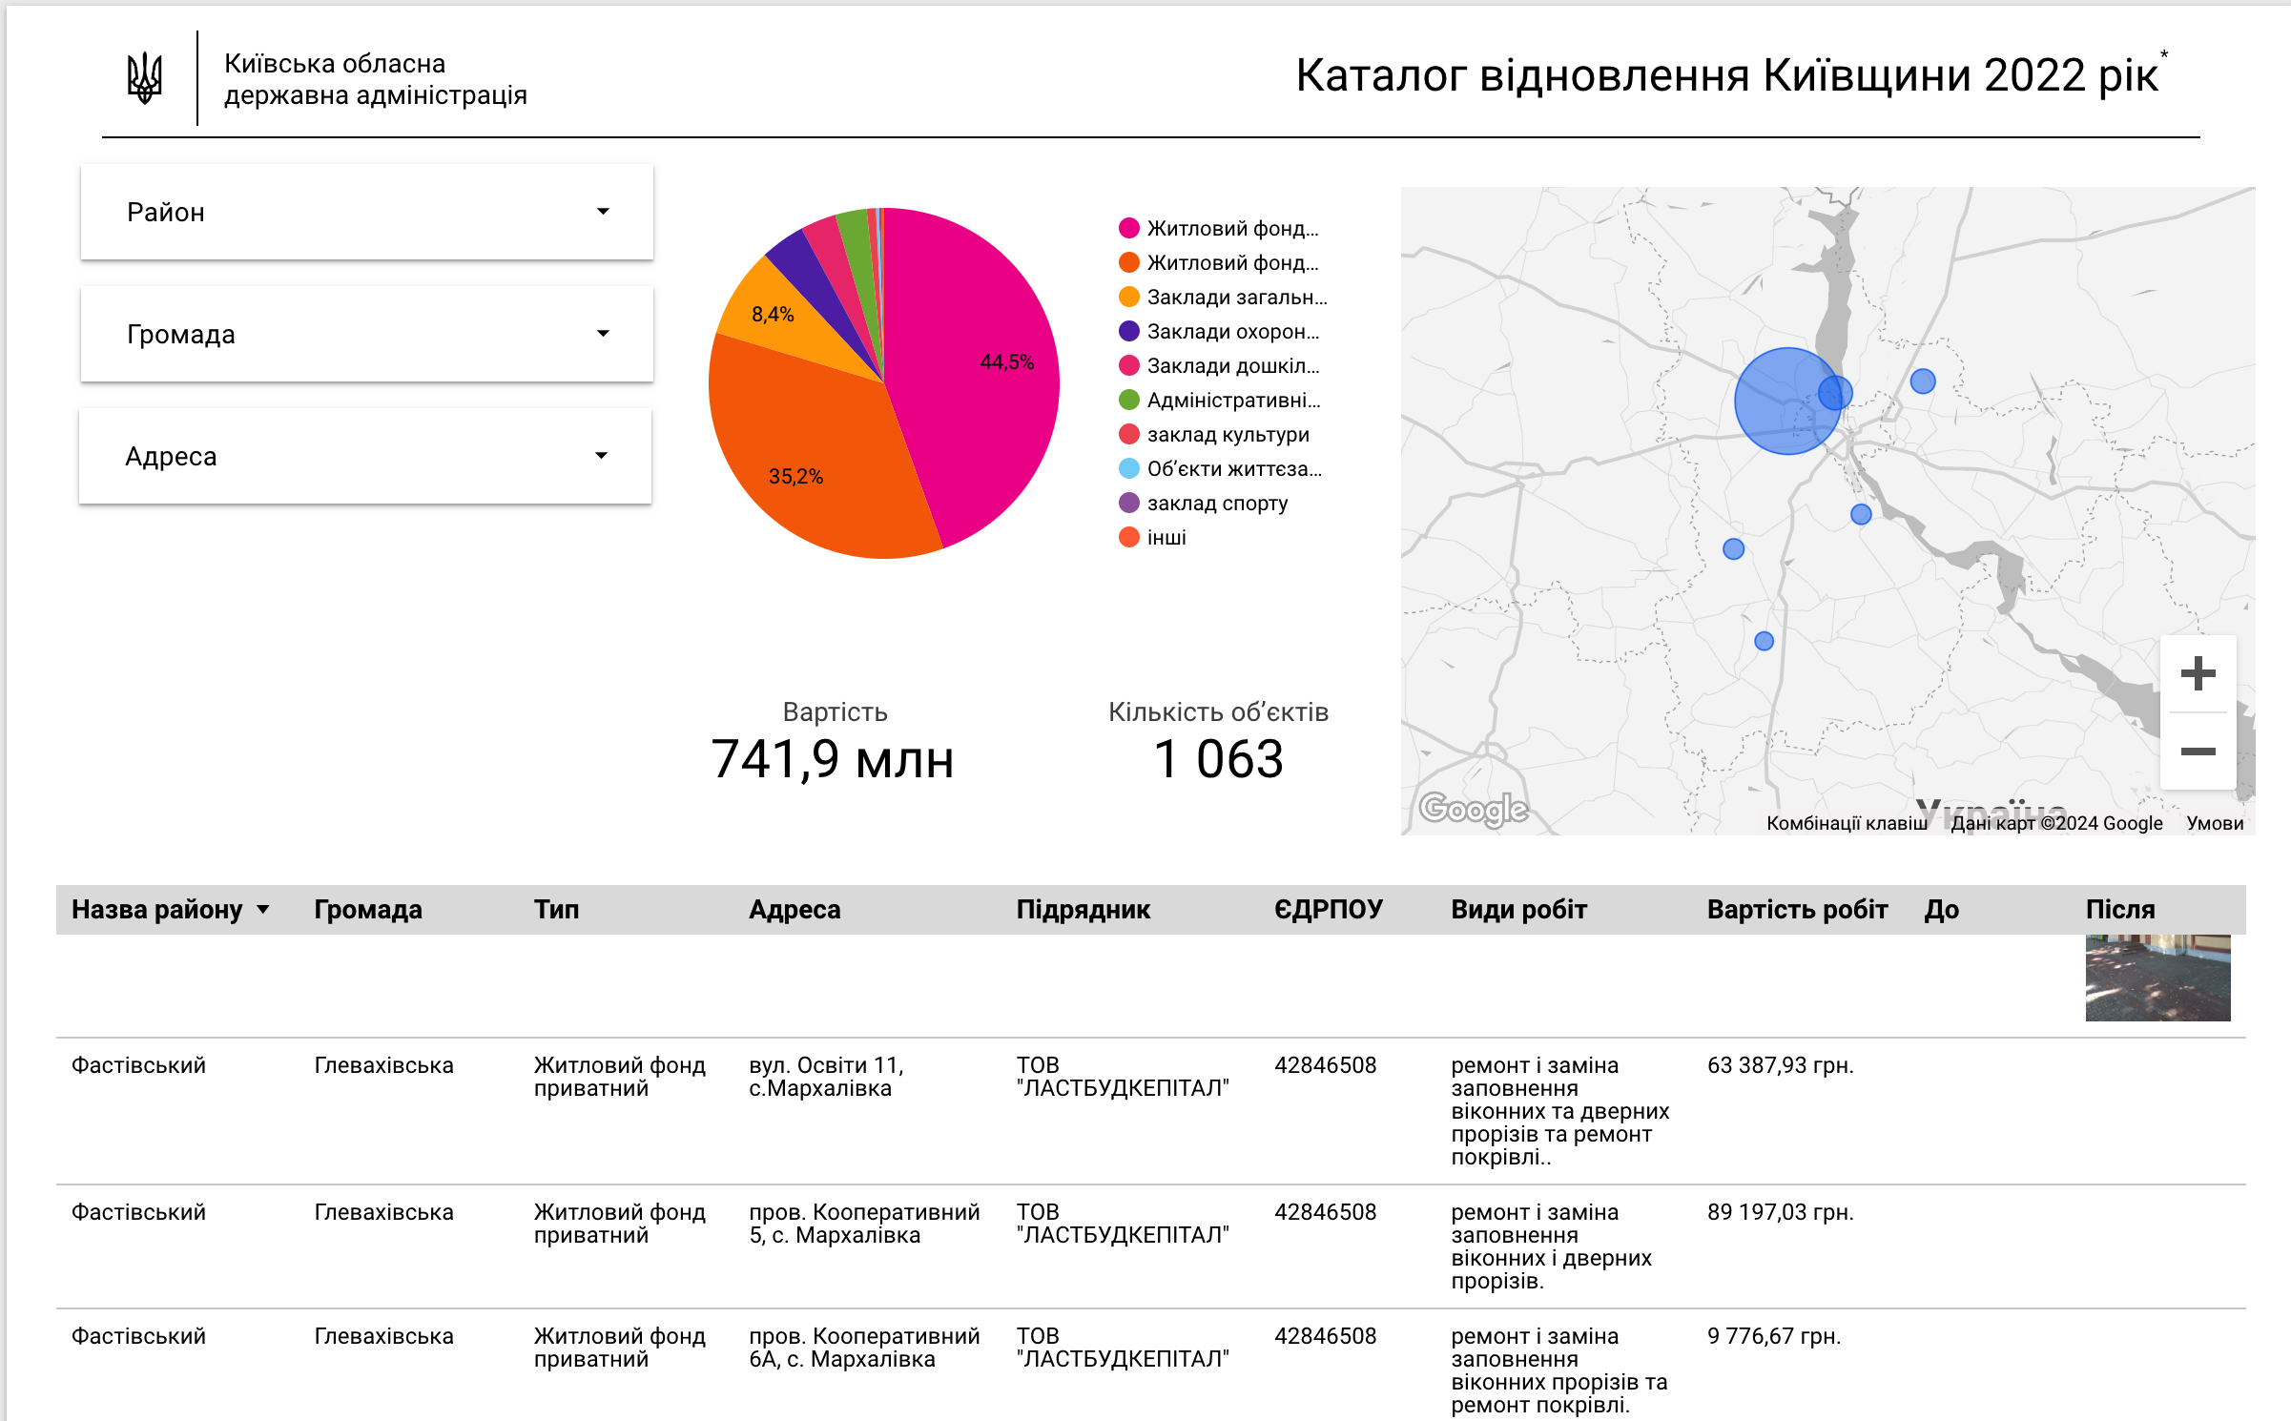Click Каталог відновлення Київщини 2022 рік heading
The width and height of the screenshot is (2291, 1421).
(x=1726, y=75)
